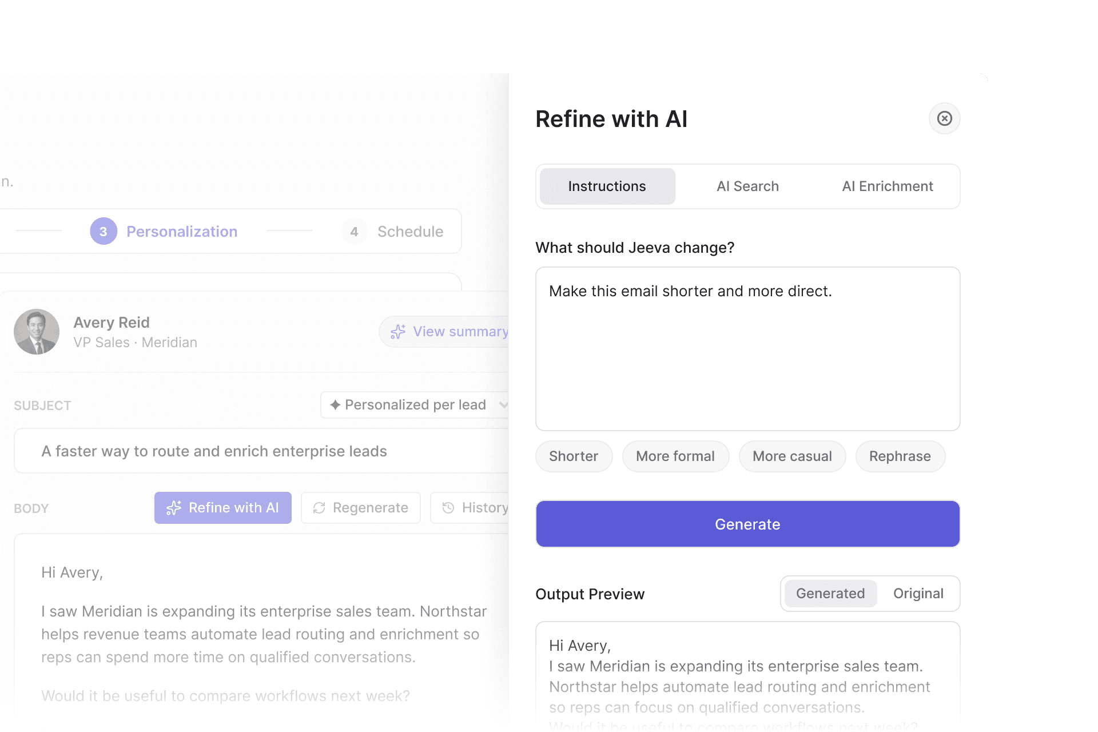
Task: Open View summary for Avery Reid
Action: pos(444,332)
